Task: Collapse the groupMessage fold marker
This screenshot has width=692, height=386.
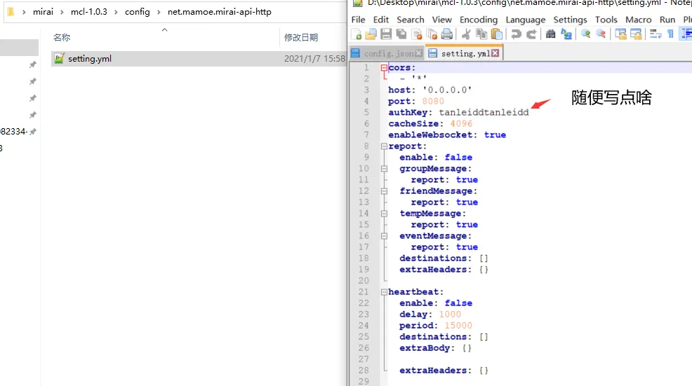Action: click(384, 169)
